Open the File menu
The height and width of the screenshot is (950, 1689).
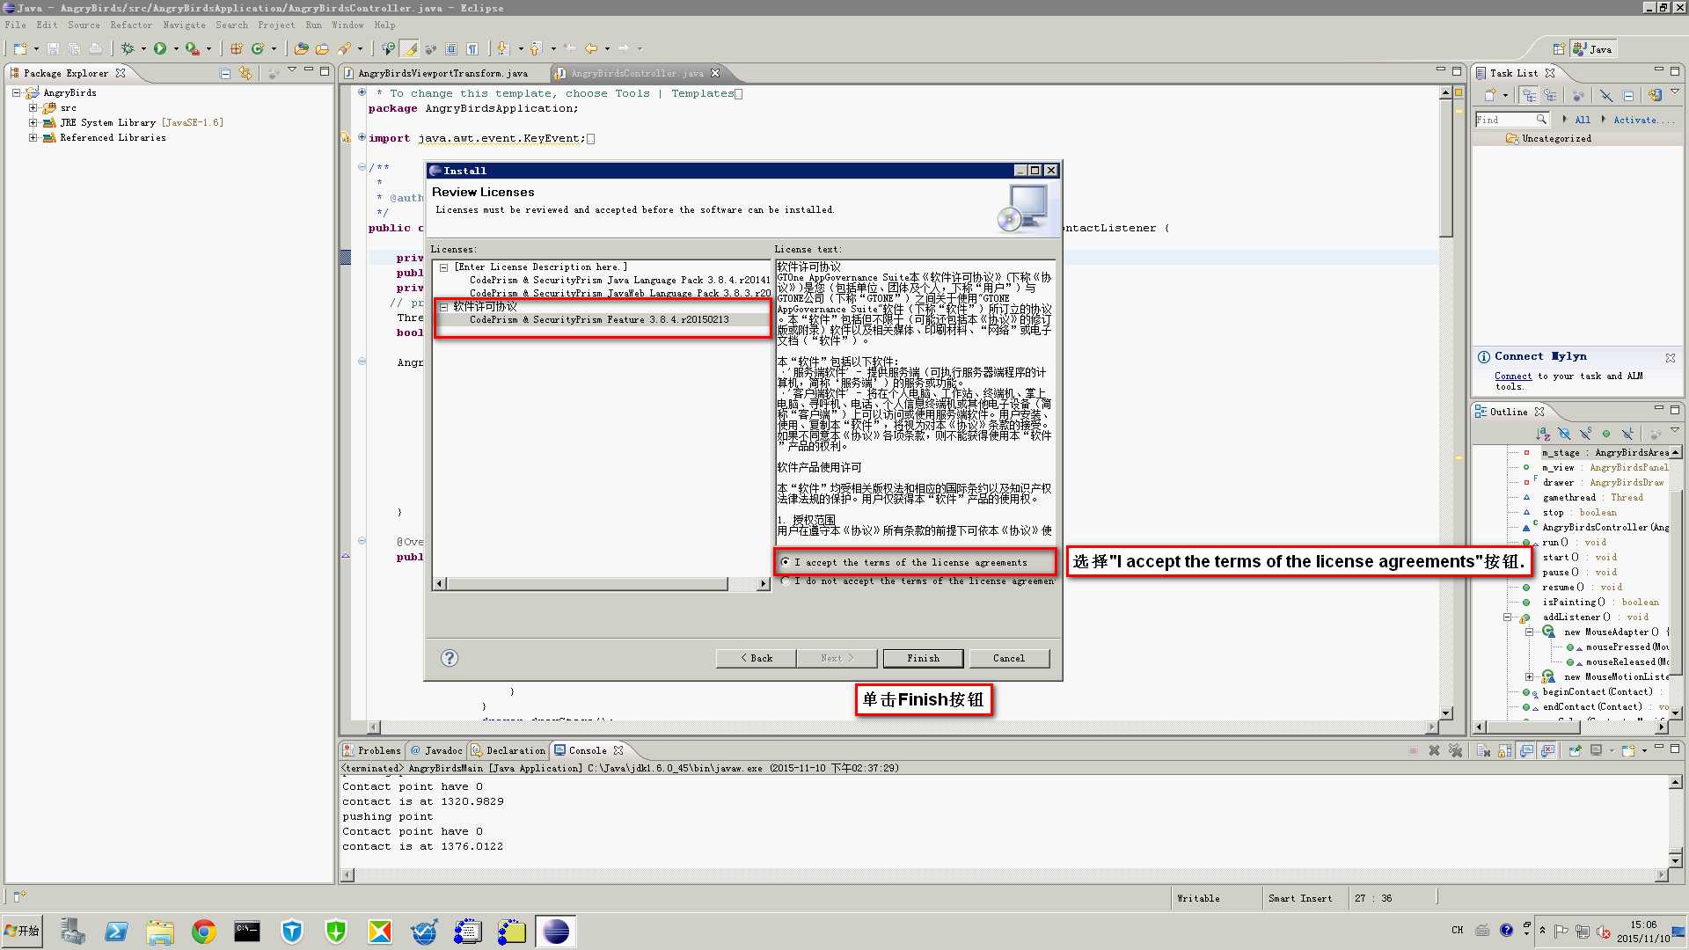tap(15, 25)
